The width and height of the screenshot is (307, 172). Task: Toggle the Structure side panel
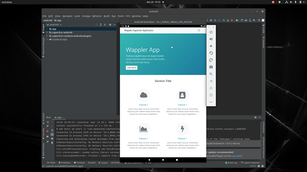tap(44, 118)
